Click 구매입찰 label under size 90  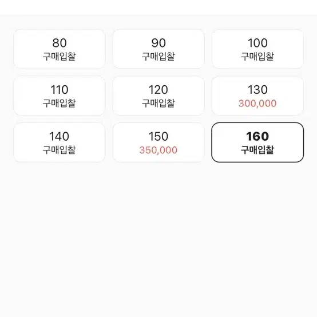point(158,56)
